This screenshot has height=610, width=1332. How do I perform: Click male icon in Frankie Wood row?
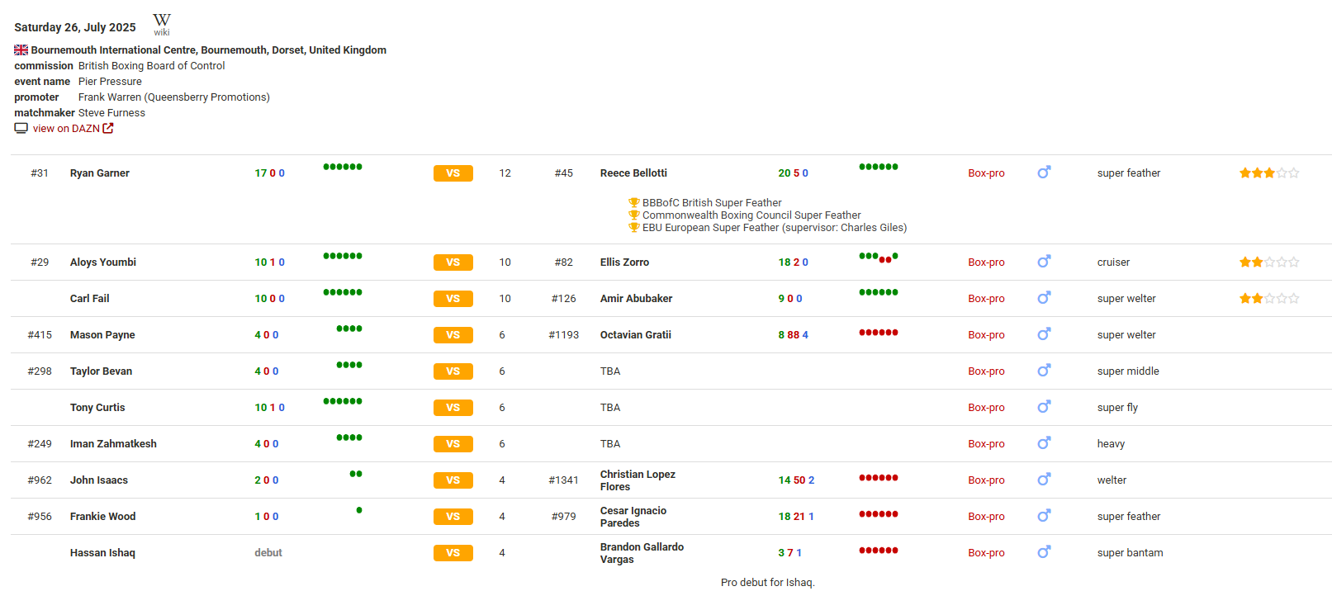[1044, 516]
